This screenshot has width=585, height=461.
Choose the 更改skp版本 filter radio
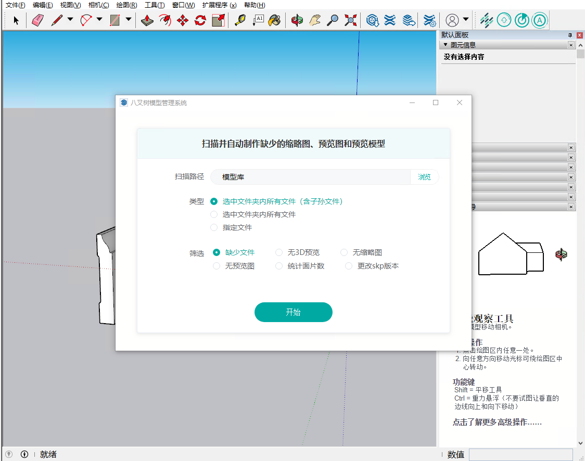point(349,266)
